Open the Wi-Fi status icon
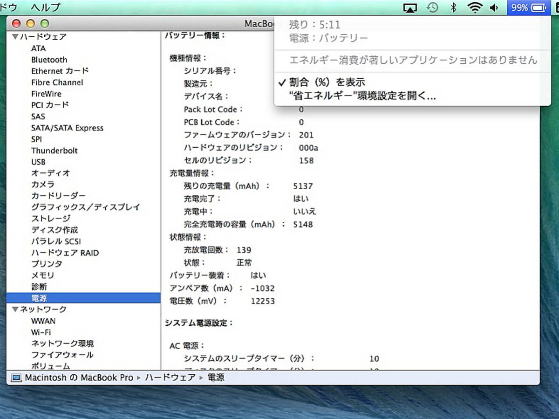 pyautogui.click(x=475, y=7)
